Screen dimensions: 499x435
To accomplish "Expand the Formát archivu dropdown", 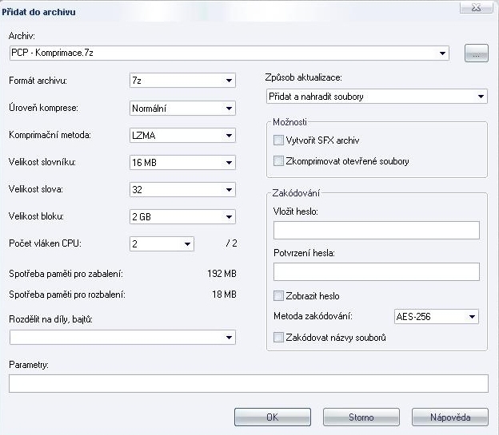I will point(182,81).
